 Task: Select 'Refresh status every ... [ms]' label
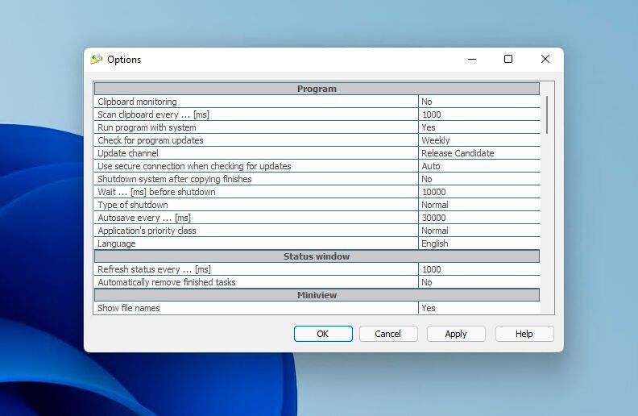tap(154, 269)
